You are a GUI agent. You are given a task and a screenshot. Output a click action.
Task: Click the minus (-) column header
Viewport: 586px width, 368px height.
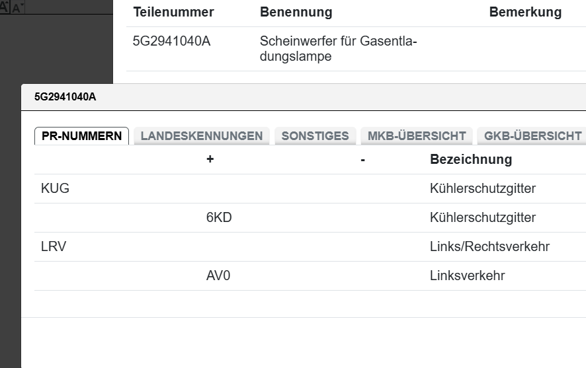[x=363, y=159]
